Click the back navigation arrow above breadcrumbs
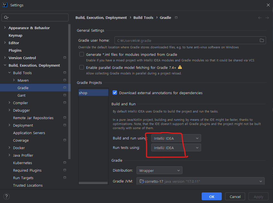The width and height of the screenshot is (273, 203). pyautogui.click(x=259, y=17)
